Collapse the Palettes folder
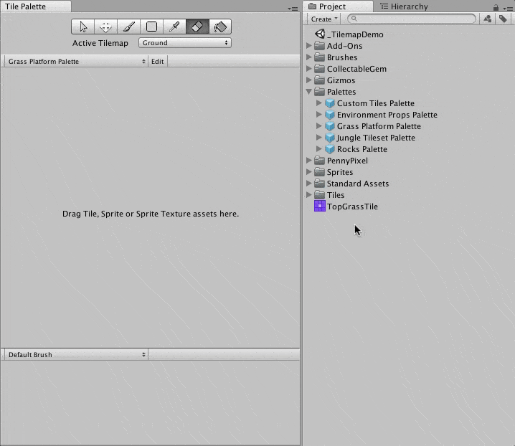 pos(308,92)
